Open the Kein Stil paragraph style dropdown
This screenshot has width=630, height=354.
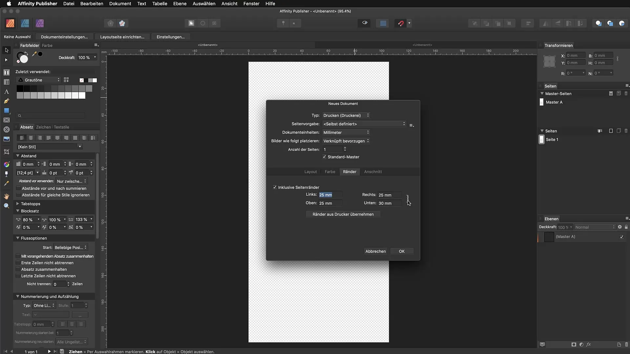tap(50, 147)
